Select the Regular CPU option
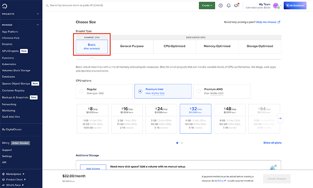Screen dimensions: 313x188 [x=81, y=91]
